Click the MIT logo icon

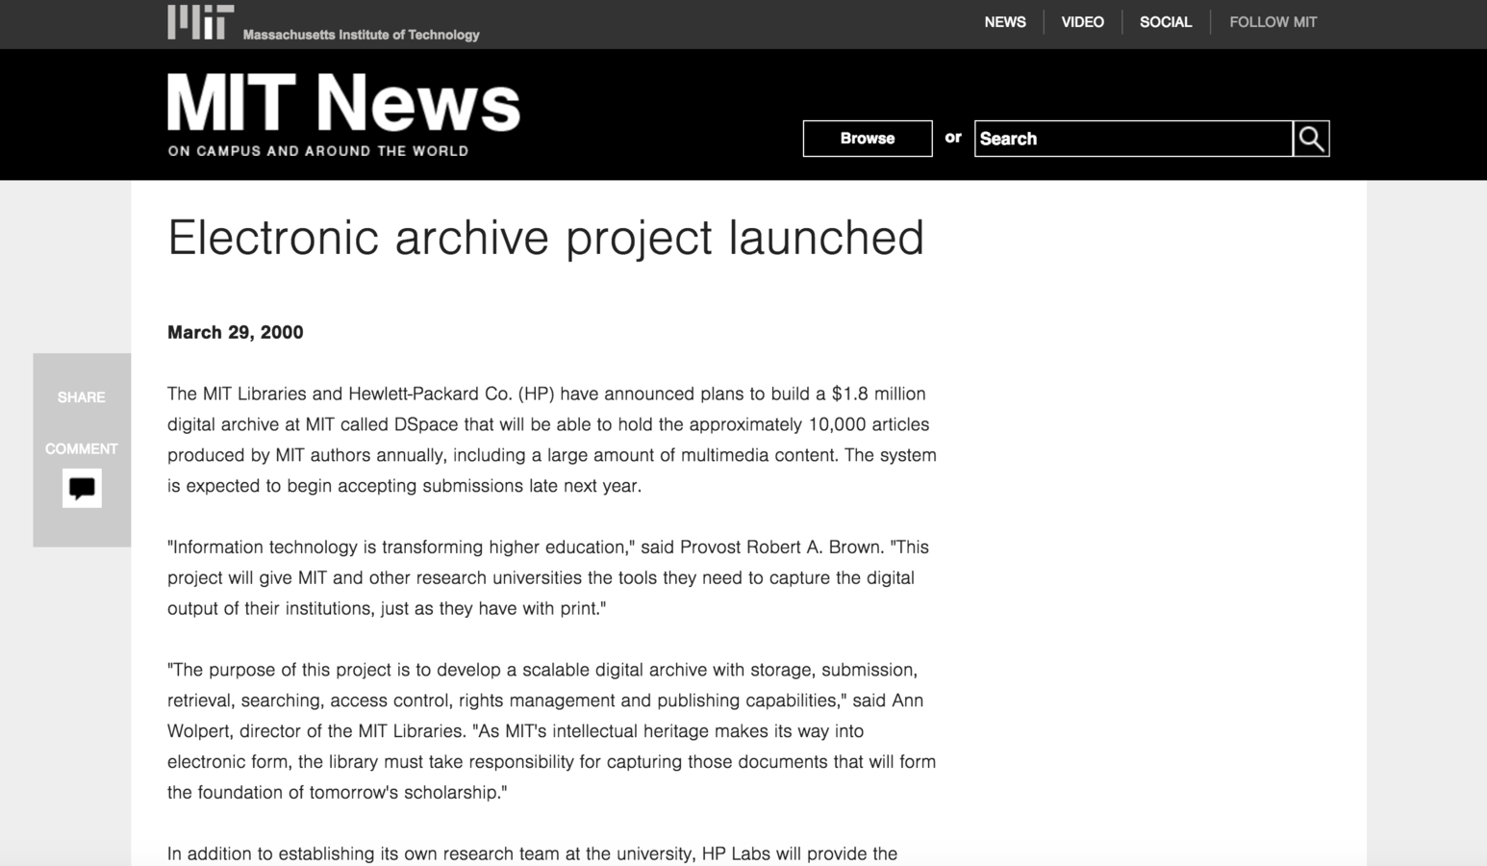point(200,21)
